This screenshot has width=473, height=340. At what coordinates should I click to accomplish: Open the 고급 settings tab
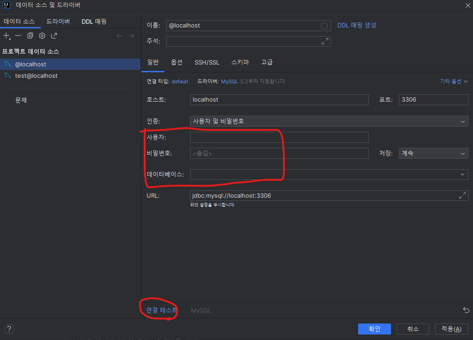267,62
